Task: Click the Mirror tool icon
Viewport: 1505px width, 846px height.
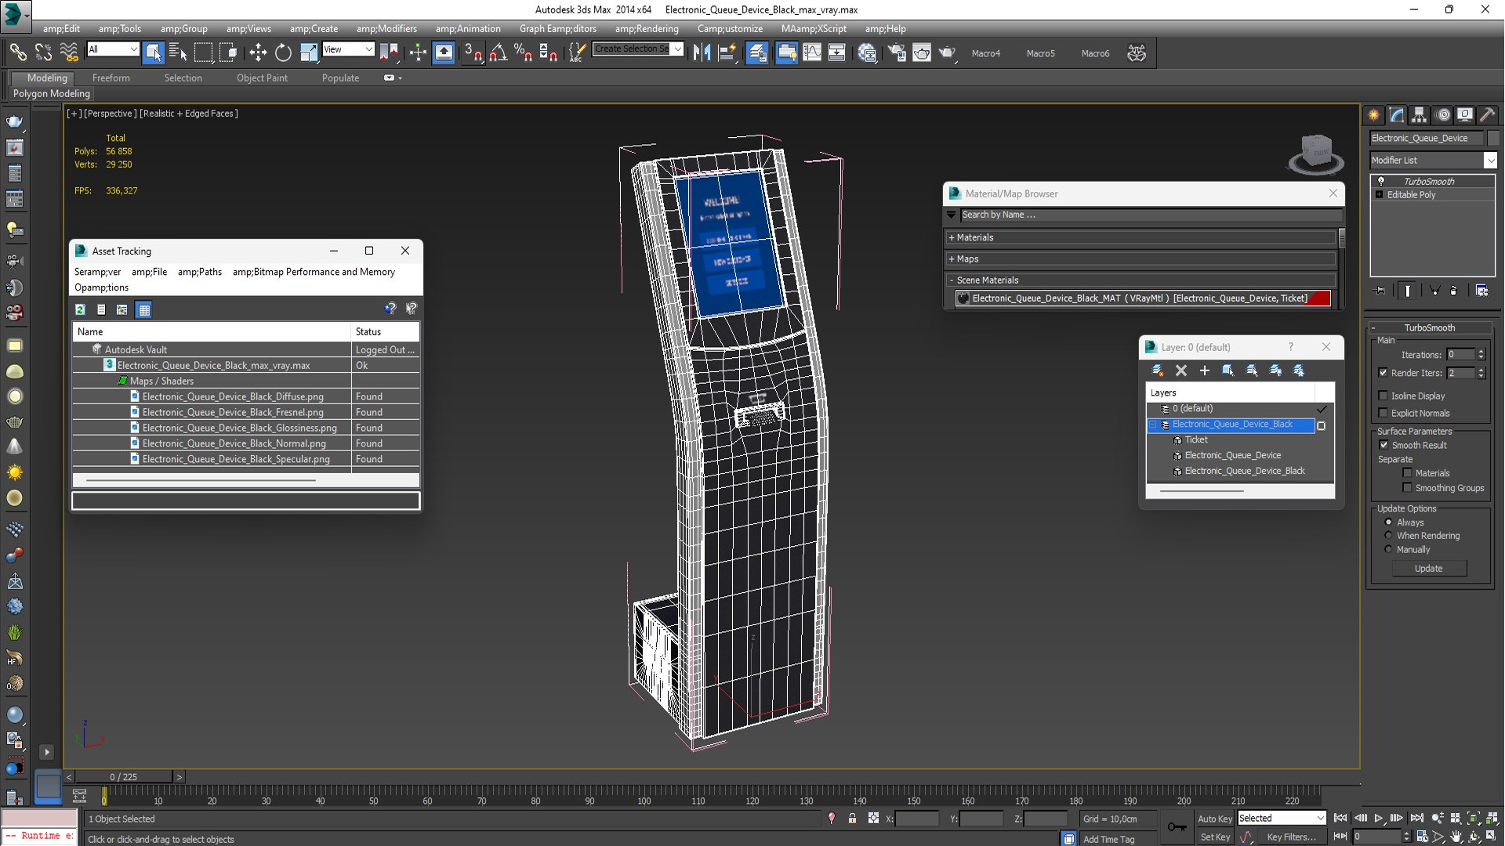Action: [702, 52]
